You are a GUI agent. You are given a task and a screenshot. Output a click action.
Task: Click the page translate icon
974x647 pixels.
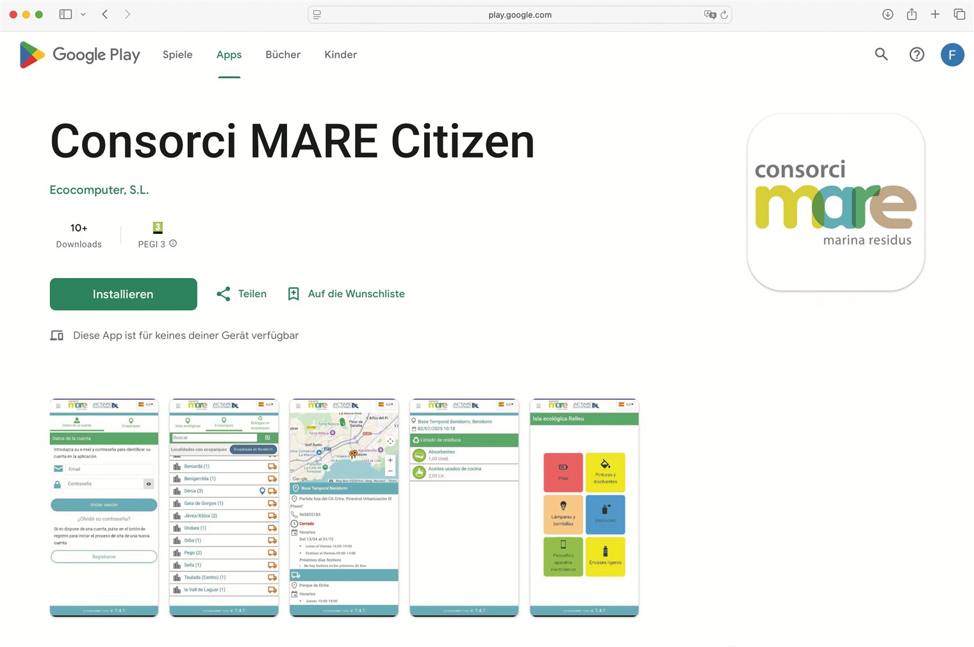click(x=710, y=15)
